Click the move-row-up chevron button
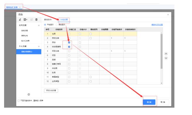Screen dimensions: 192x115 (x=166, y=54)
